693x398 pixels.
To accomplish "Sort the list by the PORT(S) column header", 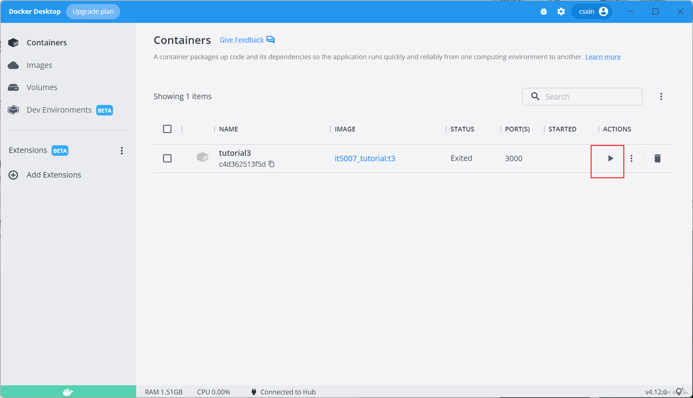I will tap(517, 129).
